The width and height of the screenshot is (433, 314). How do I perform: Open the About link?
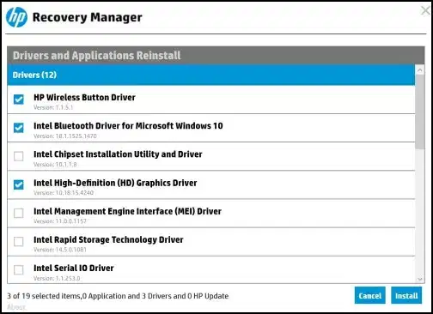pyautogui.click(x=16, y=307)
